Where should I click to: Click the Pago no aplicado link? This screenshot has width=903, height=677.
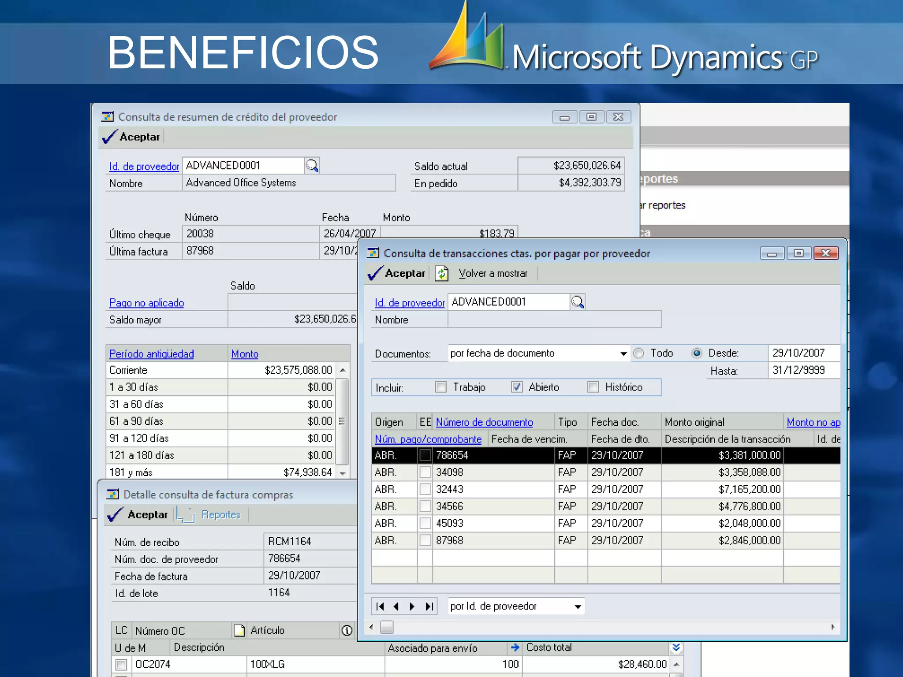(x=146, y=303)
